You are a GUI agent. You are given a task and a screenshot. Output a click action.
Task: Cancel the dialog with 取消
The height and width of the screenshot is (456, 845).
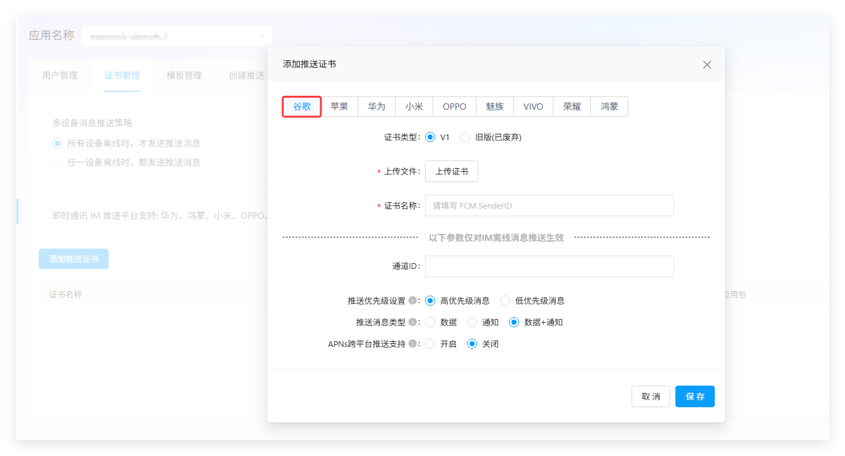(x=651, y=396)
